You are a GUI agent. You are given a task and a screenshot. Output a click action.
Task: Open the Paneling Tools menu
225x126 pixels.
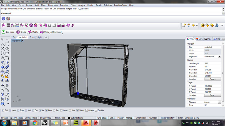[121, 5]
